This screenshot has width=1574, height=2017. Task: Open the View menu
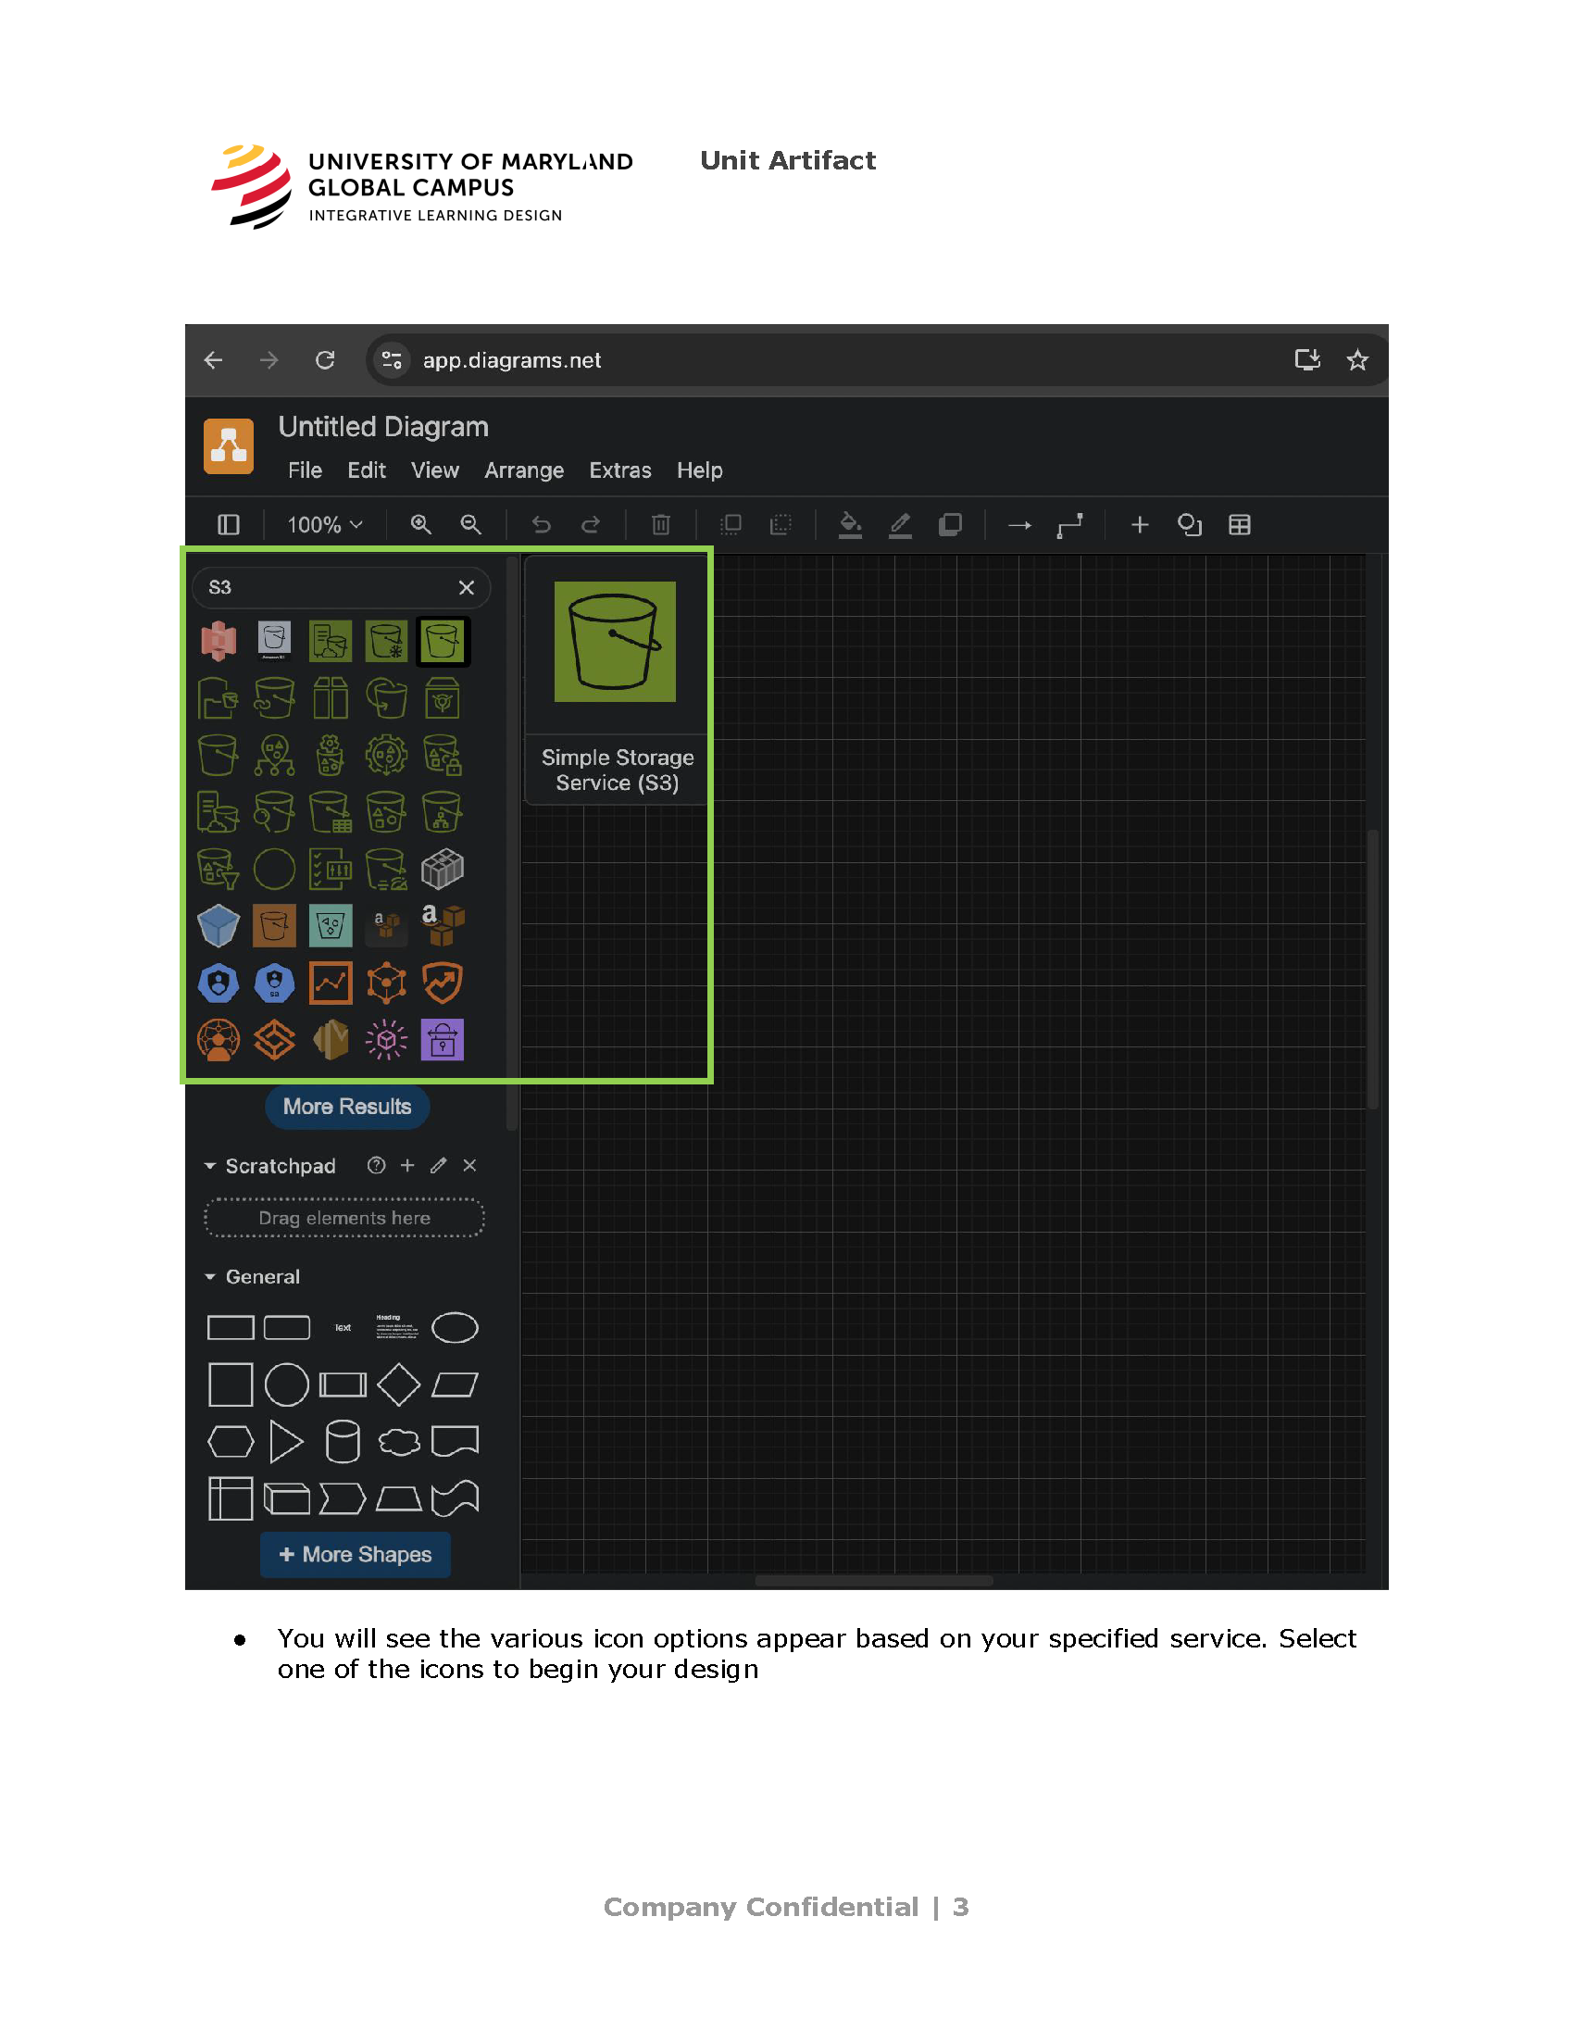coord(435,470)
